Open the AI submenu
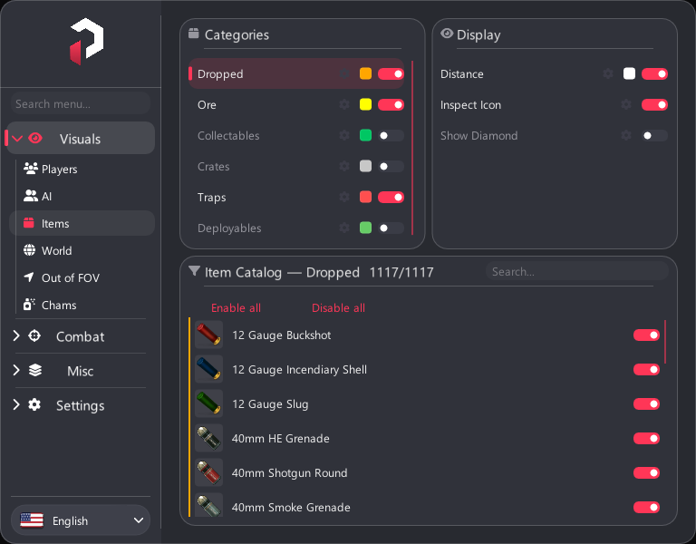 coord(82,196)
